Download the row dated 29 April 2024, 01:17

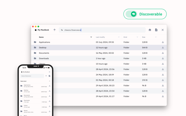click(163, 96)
